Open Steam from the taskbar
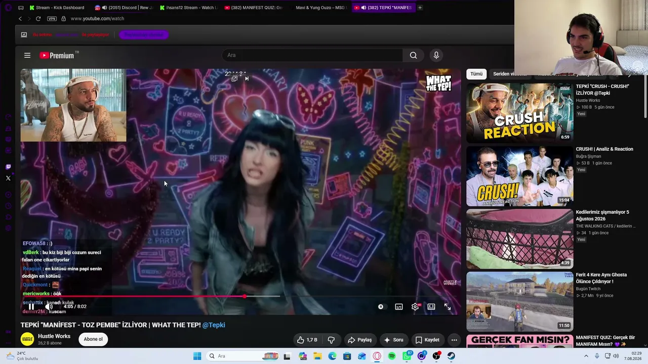 451,356
